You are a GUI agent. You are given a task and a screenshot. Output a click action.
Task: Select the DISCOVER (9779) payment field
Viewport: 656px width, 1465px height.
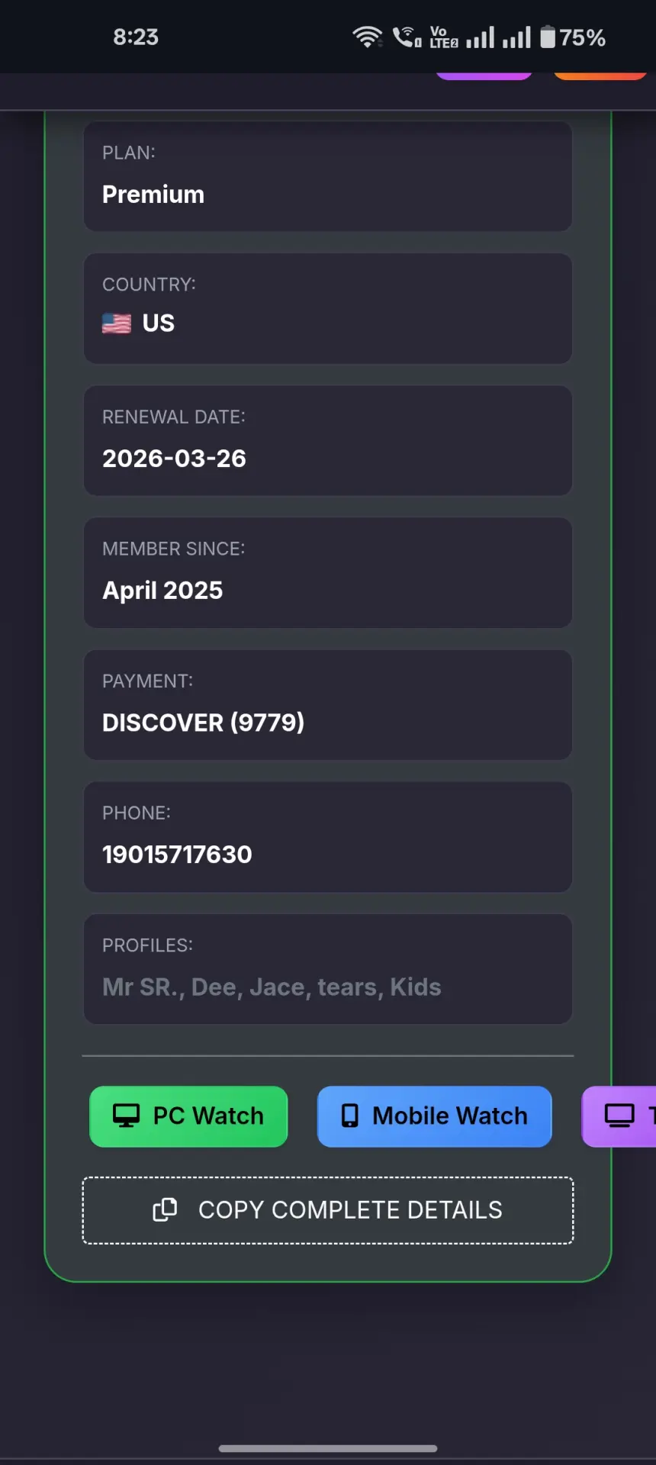328,705
